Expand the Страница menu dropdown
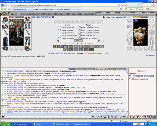This screenshot has height=126, width=157. coord(144,9)
